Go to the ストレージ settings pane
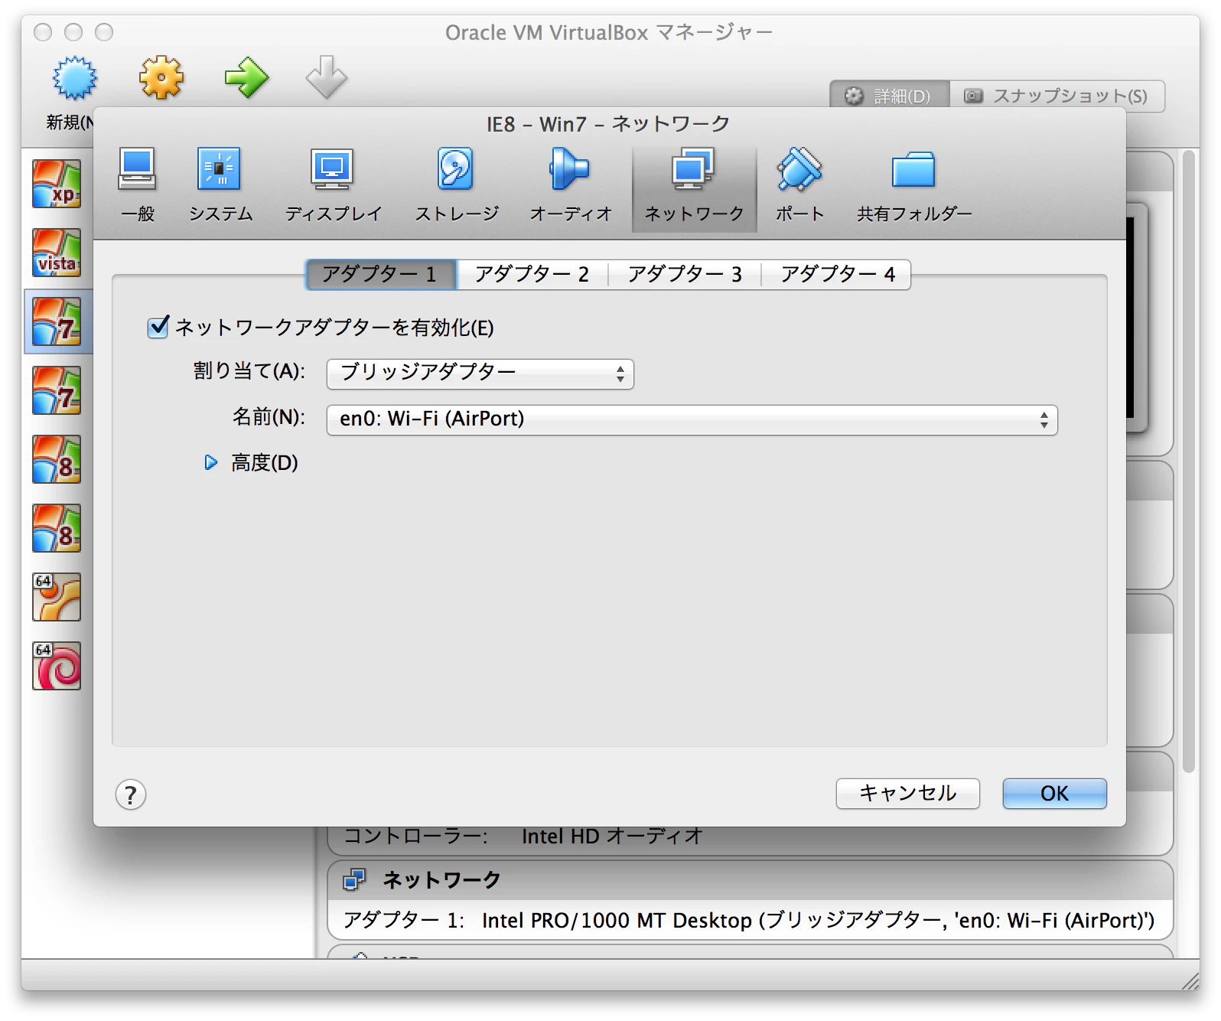Viewport: 1221px width, 1021px height. tap(457, 185)
